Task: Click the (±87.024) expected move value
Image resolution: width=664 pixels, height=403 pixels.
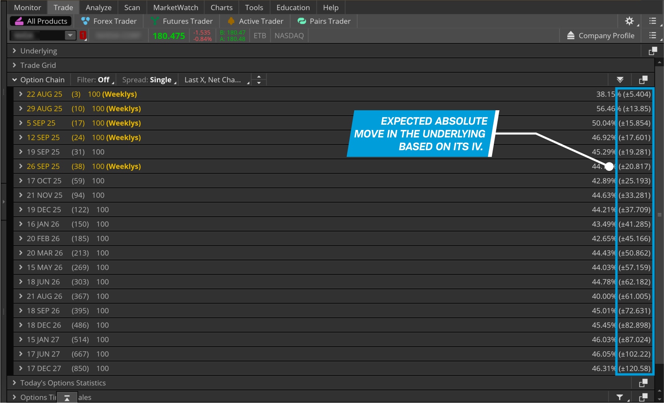Action: pos(634,340)
